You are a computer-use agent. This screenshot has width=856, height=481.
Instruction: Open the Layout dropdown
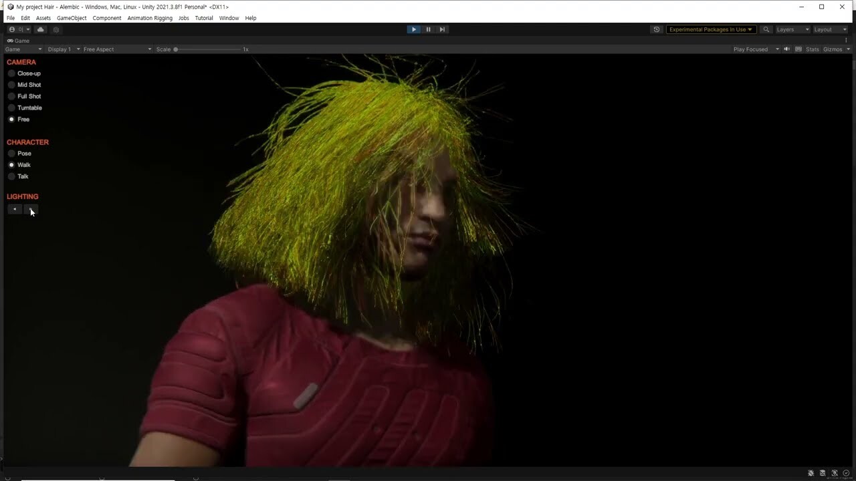829,29
